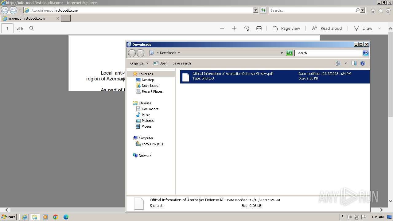Open Documents library

coord(150,109)
